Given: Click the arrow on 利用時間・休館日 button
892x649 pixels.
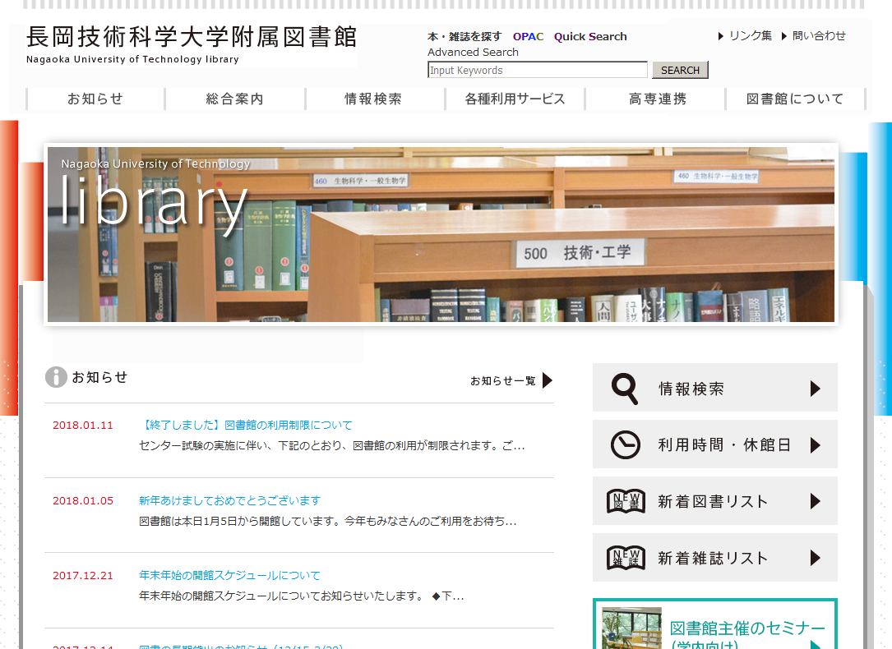Looking at the screenshot, I should click(x=816, y=444).
